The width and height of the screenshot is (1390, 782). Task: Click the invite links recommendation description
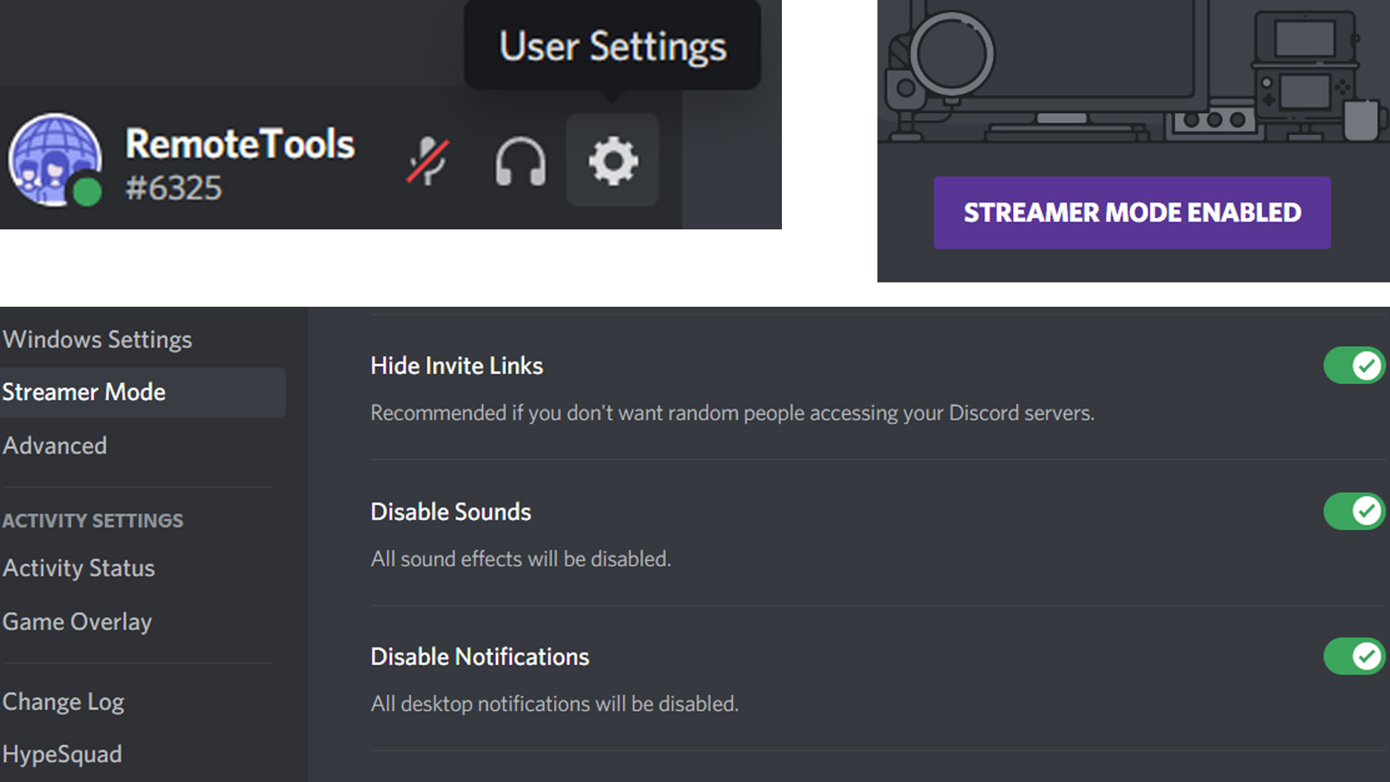pyautogui.click(x=732, y=413)
